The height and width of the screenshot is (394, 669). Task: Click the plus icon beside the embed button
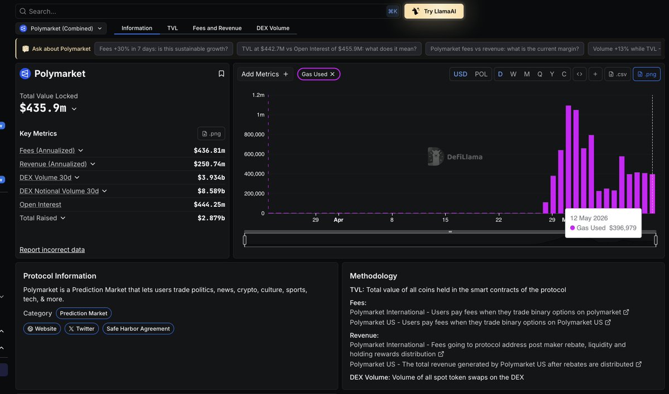pyautogui.click(x=595, y=74)
